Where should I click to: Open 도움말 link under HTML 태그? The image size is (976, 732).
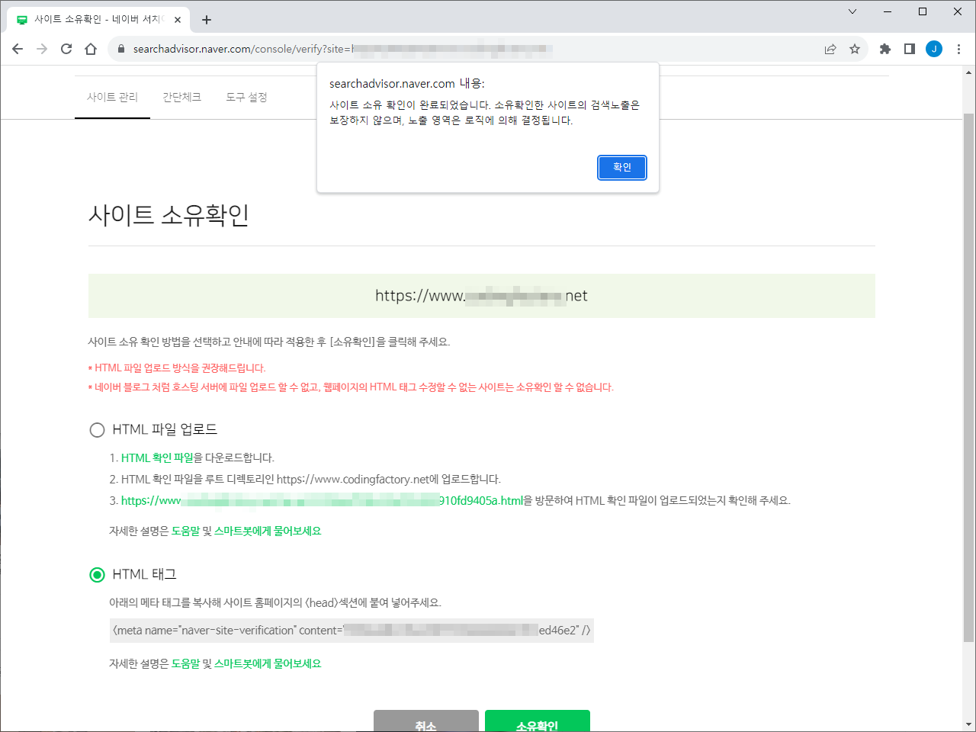(x=185, y=664)
